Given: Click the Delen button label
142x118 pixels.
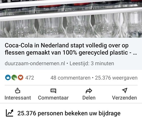Looking at the screenshot, I should [89, 98].
